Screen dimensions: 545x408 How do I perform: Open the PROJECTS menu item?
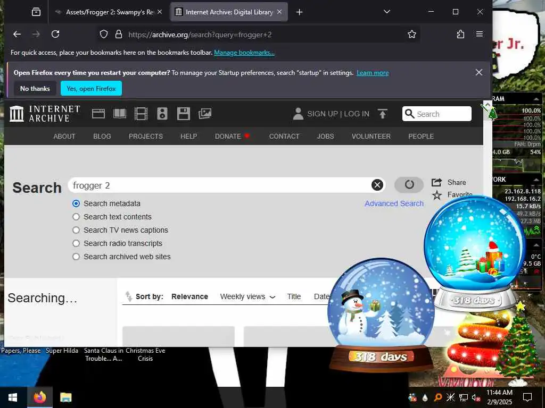[146, 137]
